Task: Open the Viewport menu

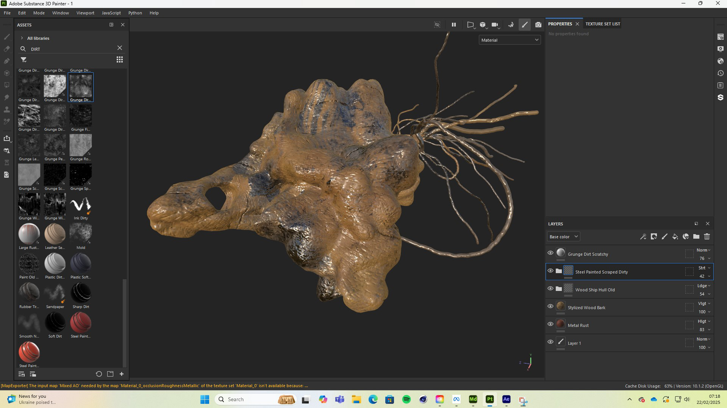Action: [85, 13]
